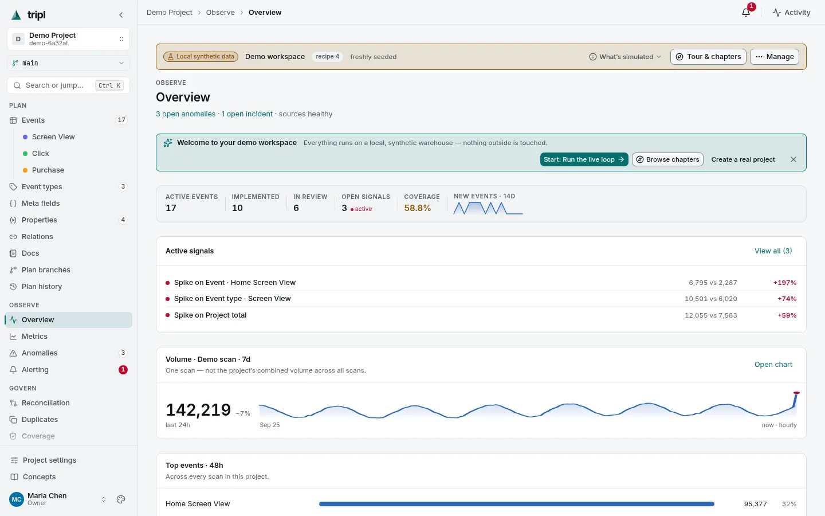Image resolution: width=825 pixels, height=516 pixels.
Task: Select the Metrics chart icon item
Action: coord(68,337)
